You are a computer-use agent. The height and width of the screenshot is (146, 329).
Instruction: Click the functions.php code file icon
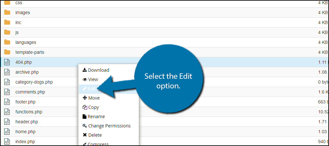tap(7, 112)
